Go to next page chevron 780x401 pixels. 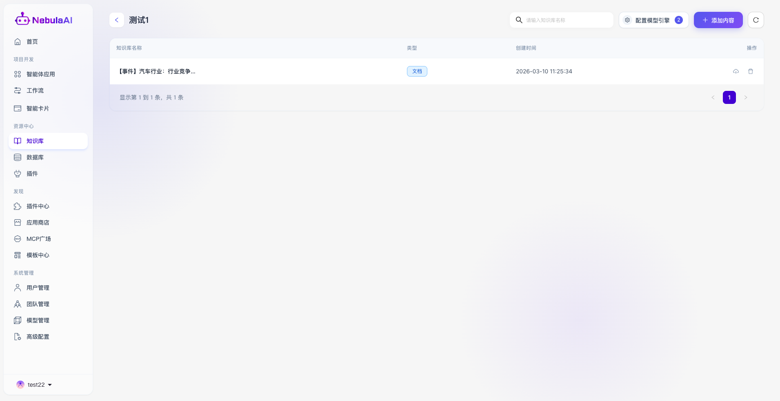tap(745, 97)
